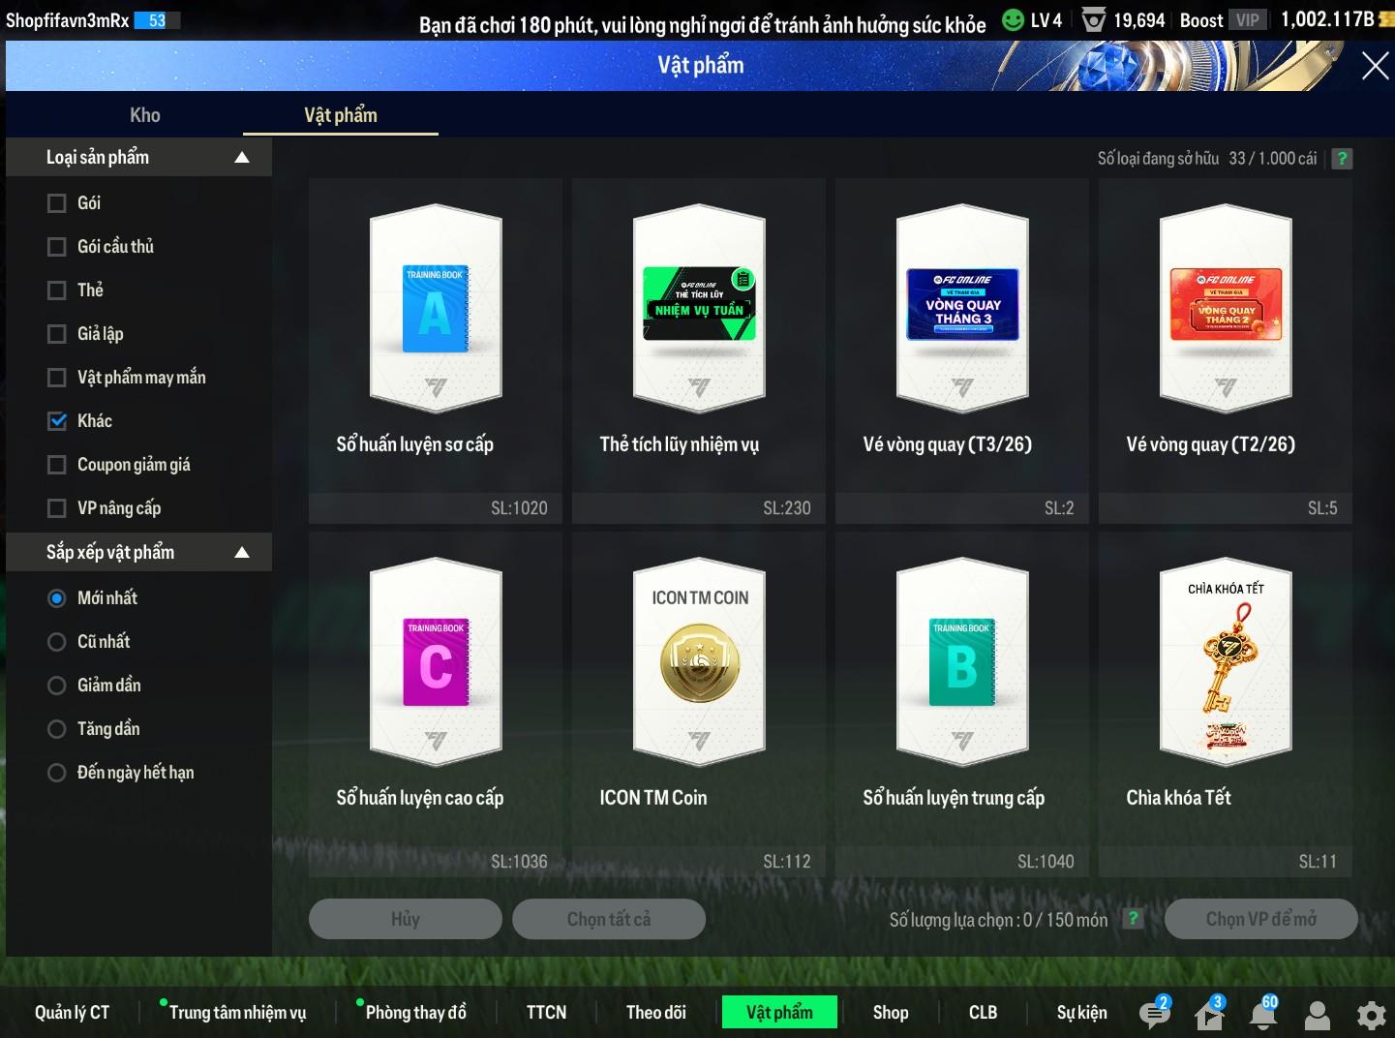The height and width of the screenshot is (1038, 1395).
Task: Open the bell notifications icon
Action: point(1262,1014)
